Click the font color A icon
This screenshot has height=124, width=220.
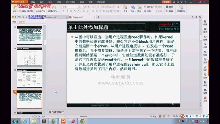[78, 11]
